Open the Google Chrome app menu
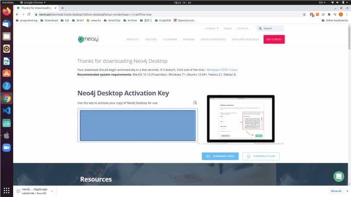This screenshot has height=197, width=351. click(x=33, y=2)
